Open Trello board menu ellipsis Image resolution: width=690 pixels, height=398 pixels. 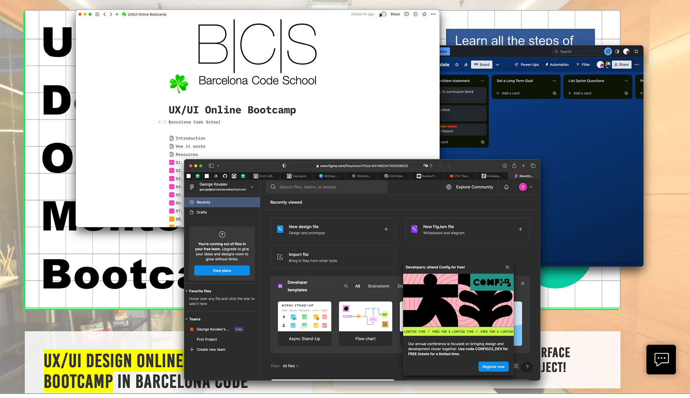click(x=637, y=64)
